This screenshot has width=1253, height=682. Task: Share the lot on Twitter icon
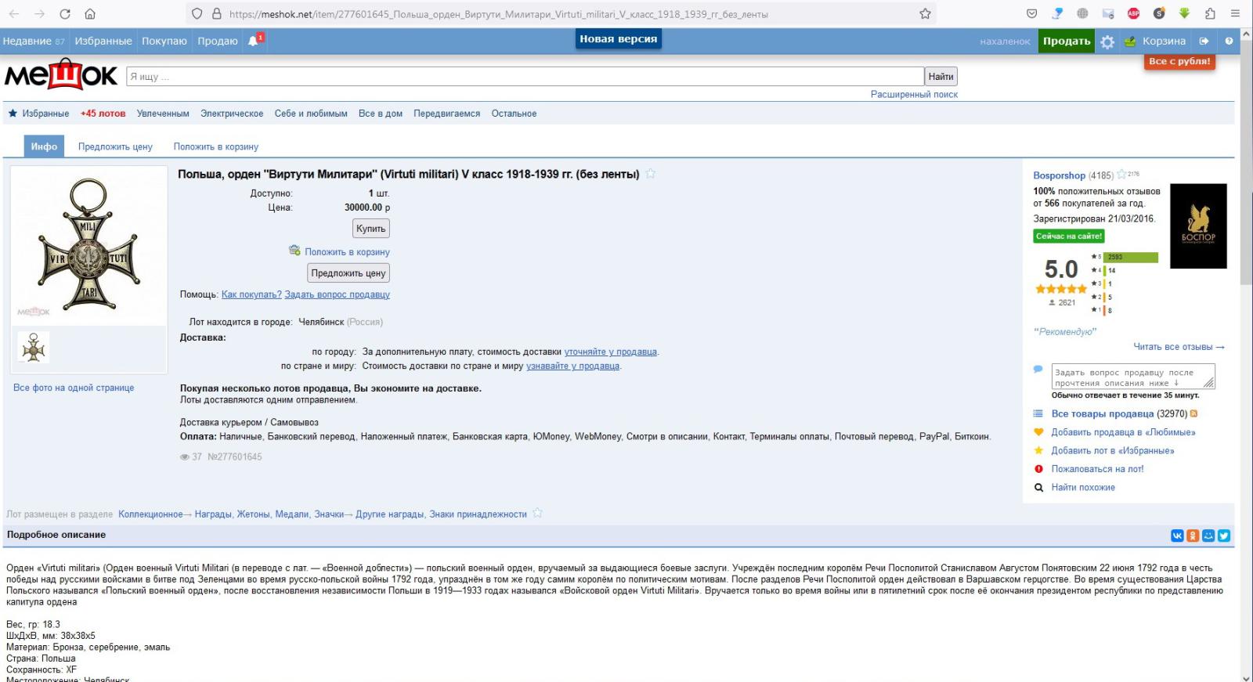(1223, 536)
